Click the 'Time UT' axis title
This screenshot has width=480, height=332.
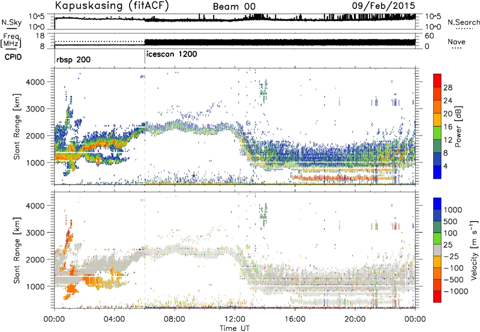click(235, 328)
